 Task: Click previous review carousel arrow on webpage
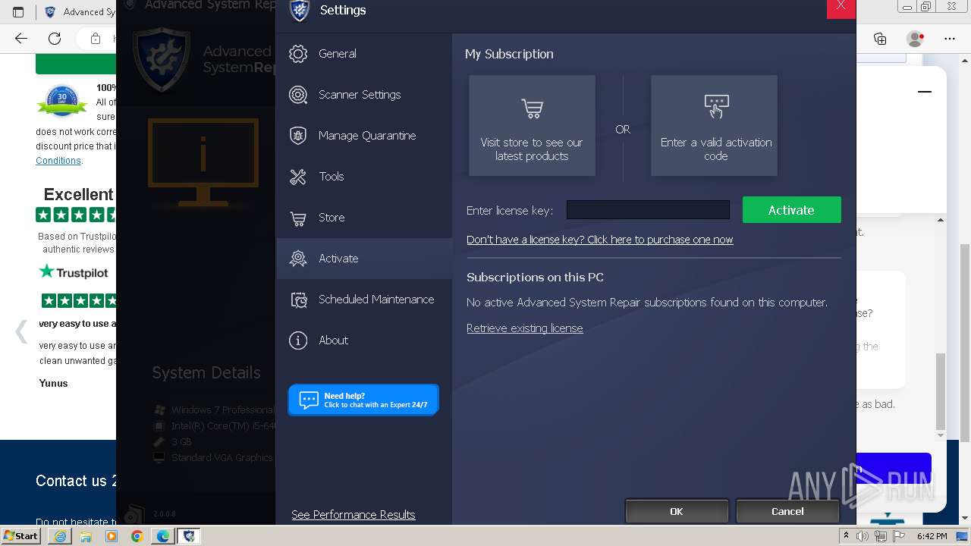[21, 331]
